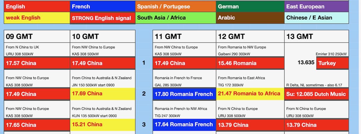
Task: Click the 17.64 Romania French cell
Action: [184, 125]
